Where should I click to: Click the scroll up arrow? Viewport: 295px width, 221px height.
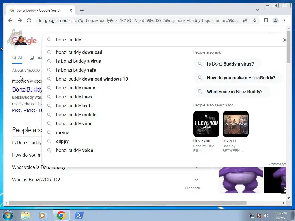tap(288, 28)
